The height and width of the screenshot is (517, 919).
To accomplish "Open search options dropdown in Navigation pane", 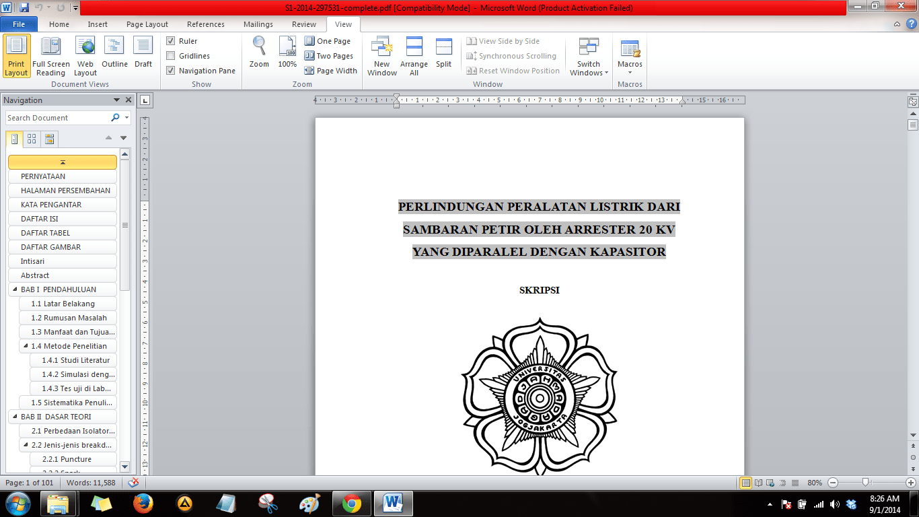I will tap(126, 118).
